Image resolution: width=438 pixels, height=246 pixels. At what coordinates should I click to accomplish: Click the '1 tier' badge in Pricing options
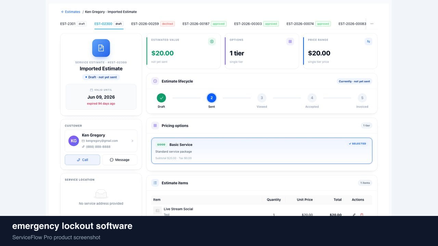coord(366,126)
